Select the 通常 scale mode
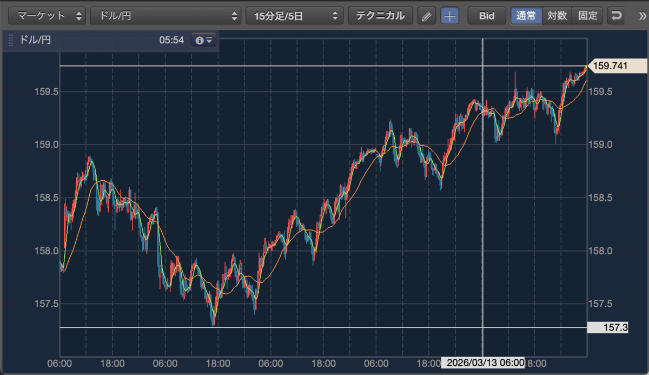The image size is (649, 375). tap(526, 16)
